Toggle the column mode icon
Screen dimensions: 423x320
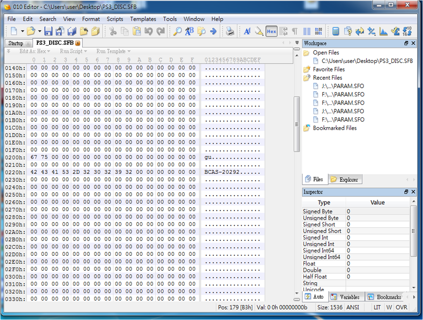[307, 31]
